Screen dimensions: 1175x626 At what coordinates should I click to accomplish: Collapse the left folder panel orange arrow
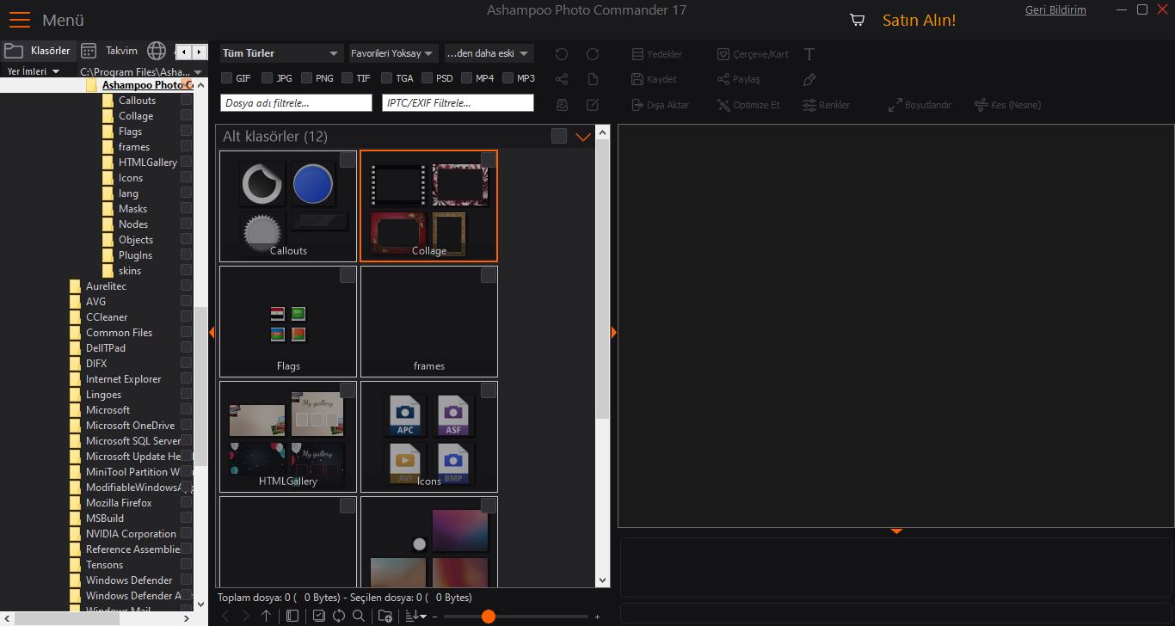[x=212, y=332]
